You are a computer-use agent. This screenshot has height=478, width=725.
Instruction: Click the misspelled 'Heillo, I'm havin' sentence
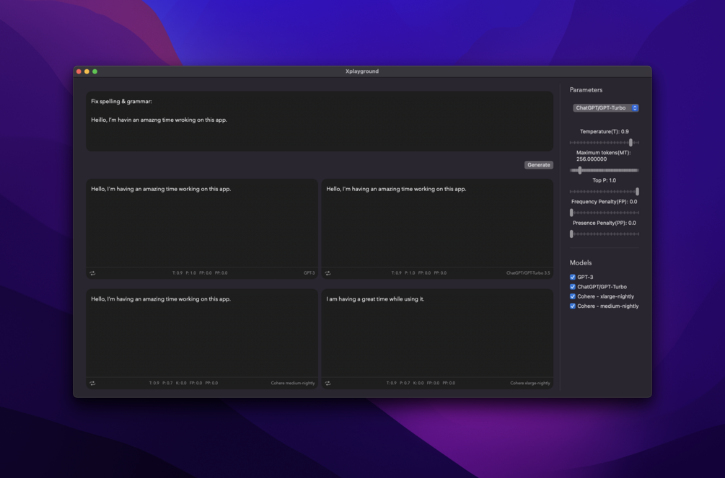[159, 120]
